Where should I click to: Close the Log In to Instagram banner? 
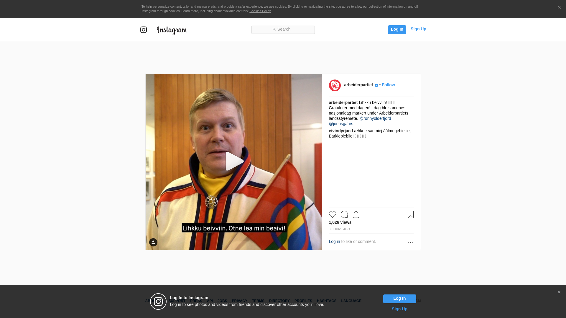click(x=559, y=292)
